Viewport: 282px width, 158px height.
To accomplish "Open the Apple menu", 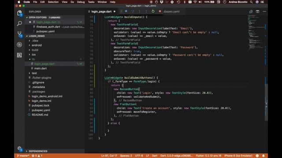I will [19, 2].
